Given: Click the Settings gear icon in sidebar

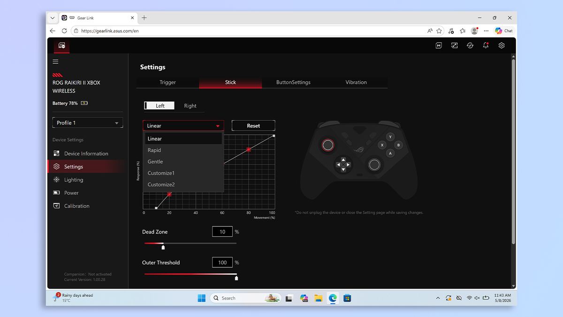Looking at the screenshot, I should tap(56, 167).
